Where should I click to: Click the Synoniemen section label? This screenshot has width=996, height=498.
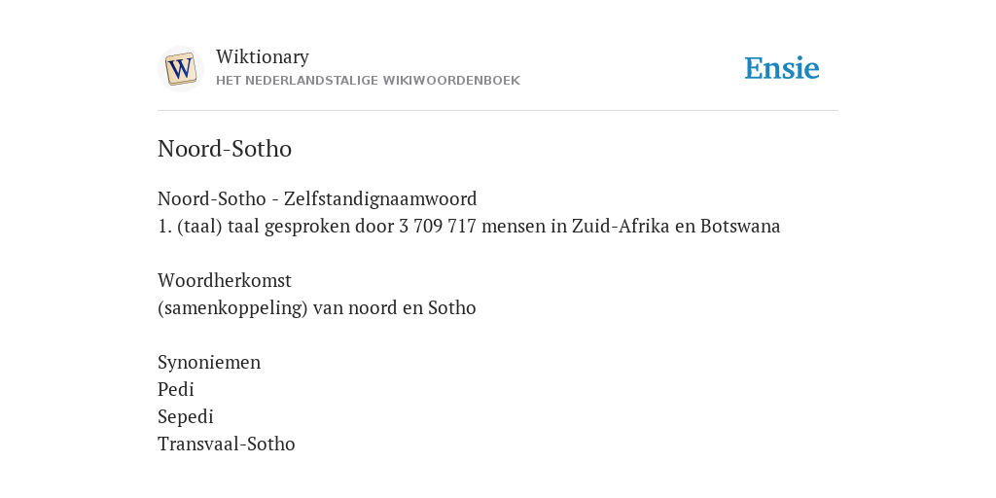[209, 362]
